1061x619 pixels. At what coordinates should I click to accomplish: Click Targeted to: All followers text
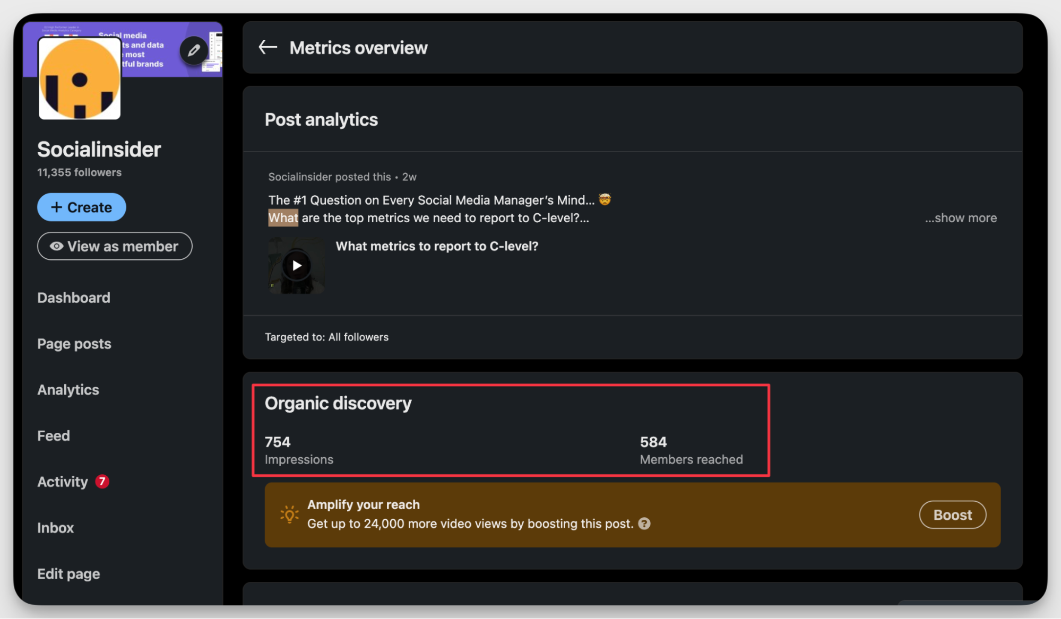click(x=326, y=337)
